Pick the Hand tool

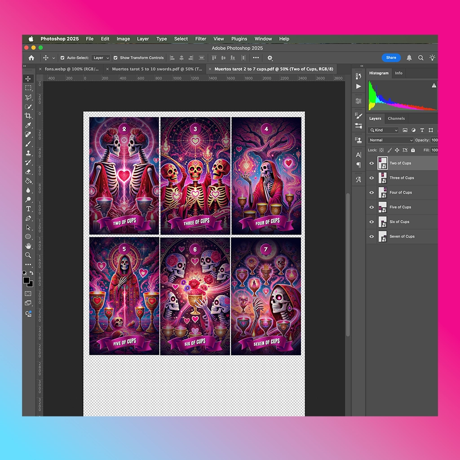pos(28,246)
